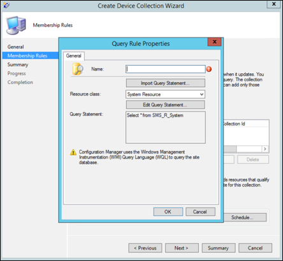
Task: Close the Query Rule Properties dialog
Action: [x=214, y=42]
